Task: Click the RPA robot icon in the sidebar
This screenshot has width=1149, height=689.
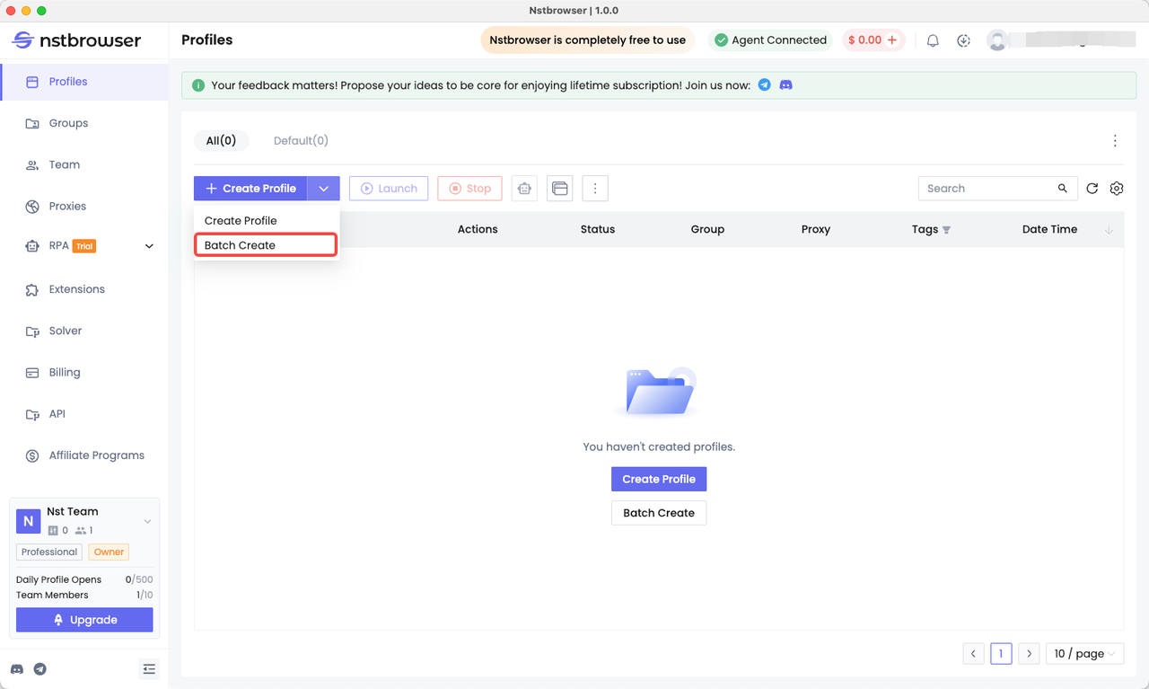Action: (x=32, y=246)
